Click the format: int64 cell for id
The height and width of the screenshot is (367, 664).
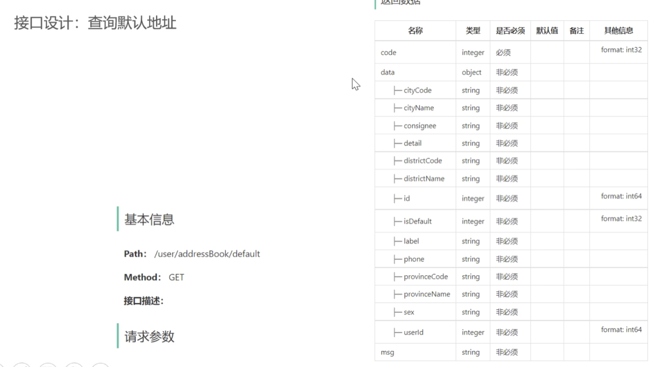pos(621,196)
